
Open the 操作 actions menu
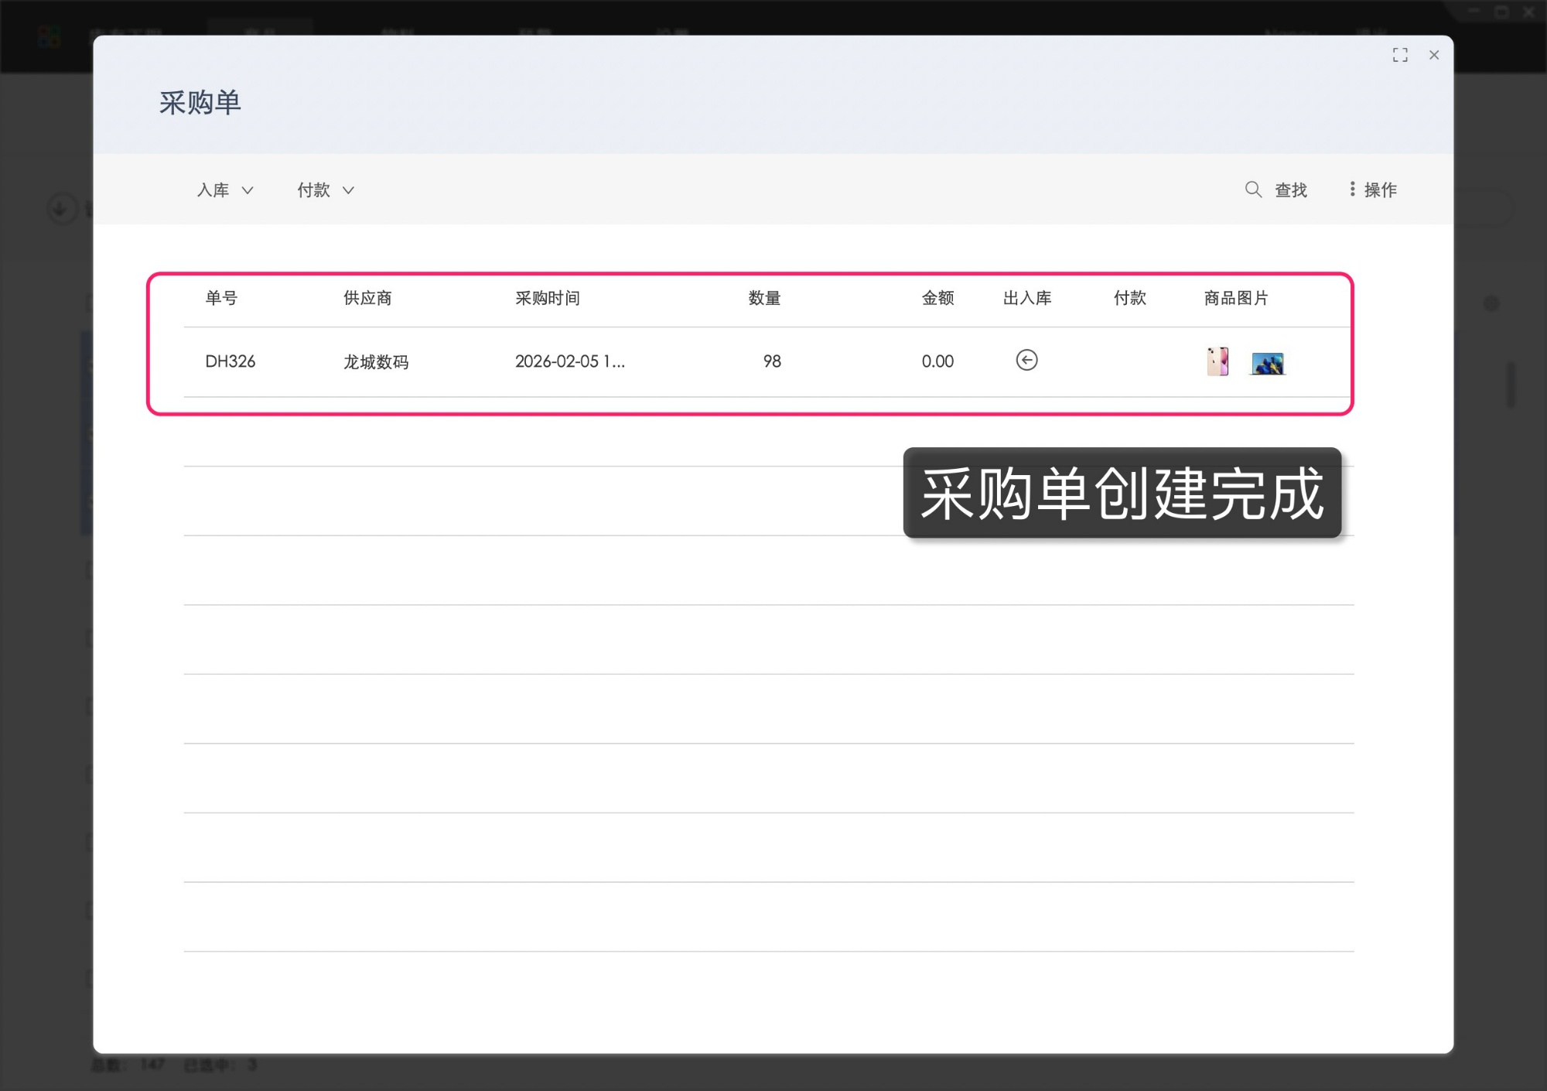click(x=1379, y=190)
